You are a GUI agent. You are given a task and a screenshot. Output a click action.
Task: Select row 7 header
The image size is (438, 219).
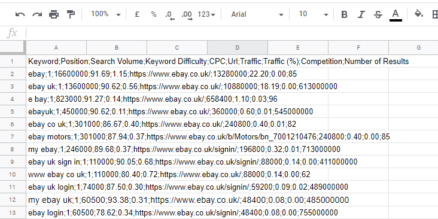pyautogui.click(x=12, y=136)
